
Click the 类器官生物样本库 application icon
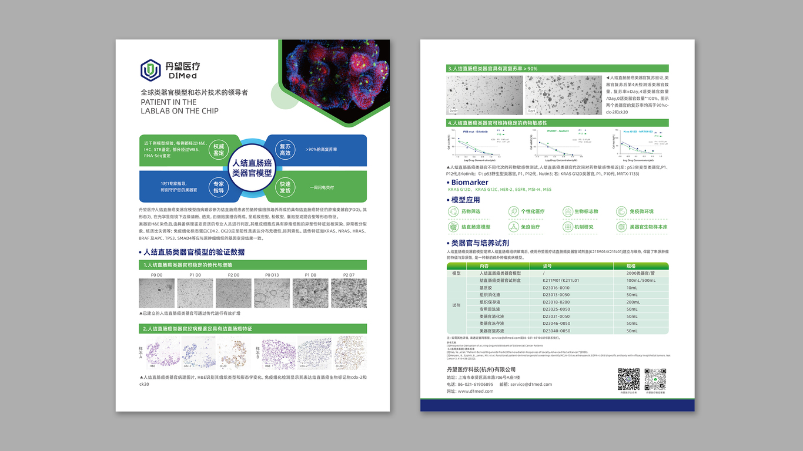pos(622,227)
